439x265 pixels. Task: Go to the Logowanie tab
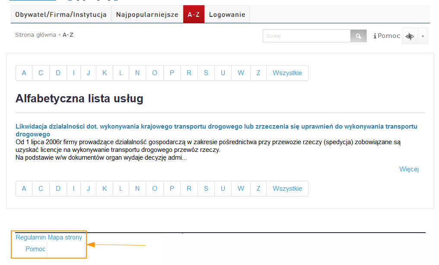[227, 15]
